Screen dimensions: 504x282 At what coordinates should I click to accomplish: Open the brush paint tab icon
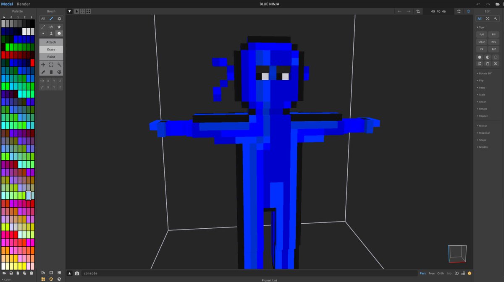coord(51,18)
